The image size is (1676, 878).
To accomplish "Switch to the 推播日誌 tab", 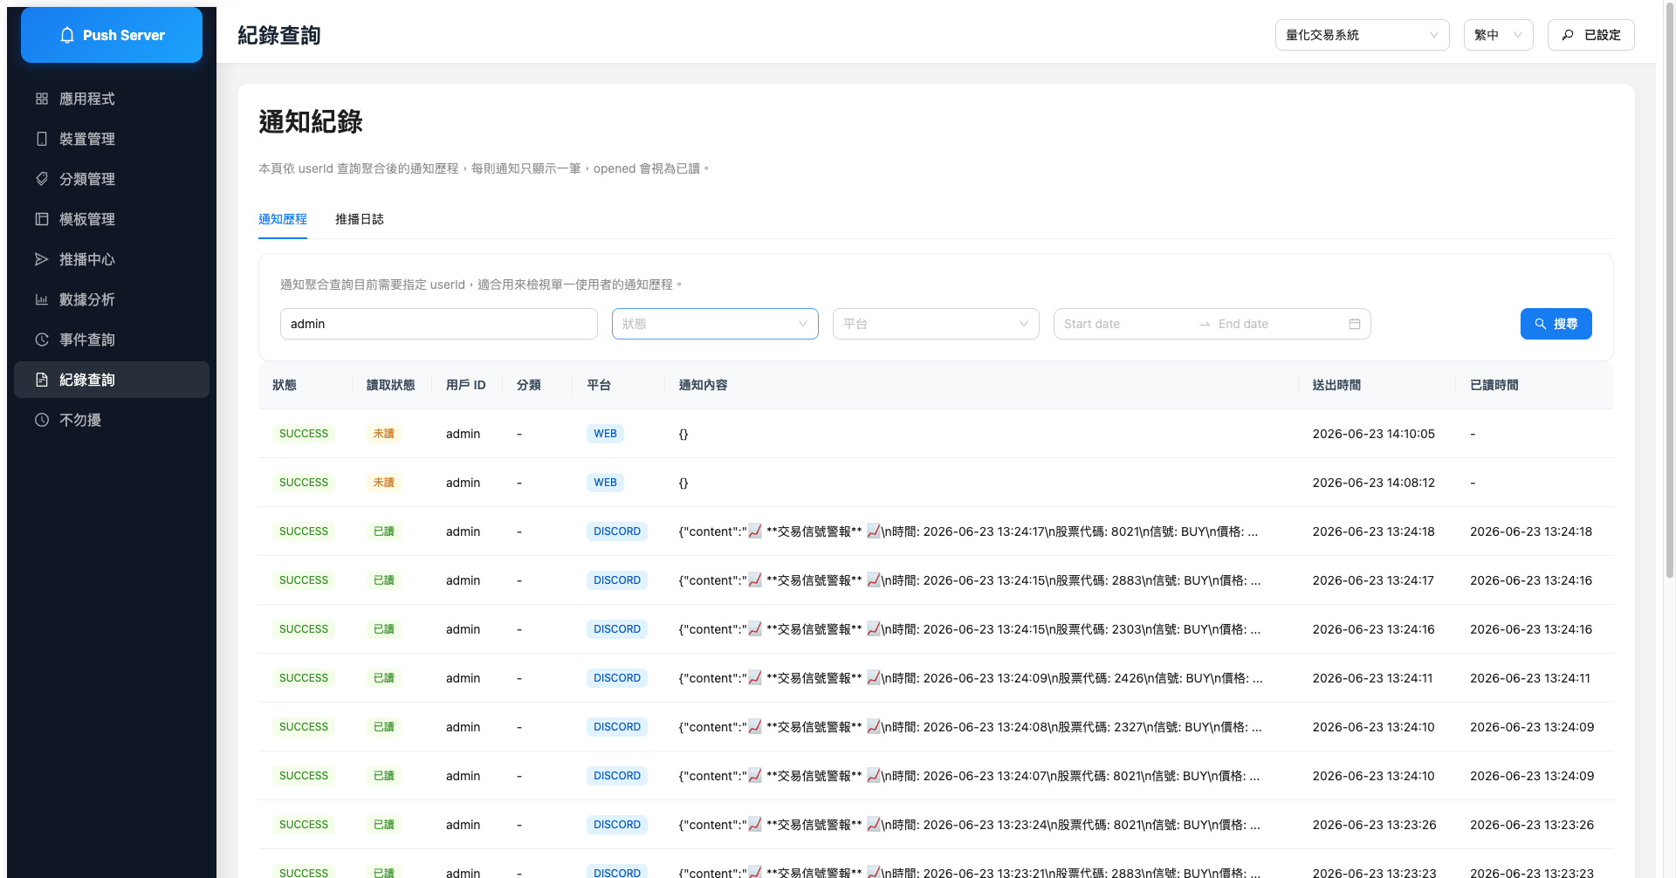I will (x=360, y=219).
